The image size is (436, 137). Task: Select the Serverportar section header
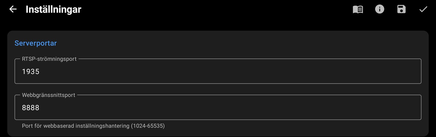(x=36, y=43)
